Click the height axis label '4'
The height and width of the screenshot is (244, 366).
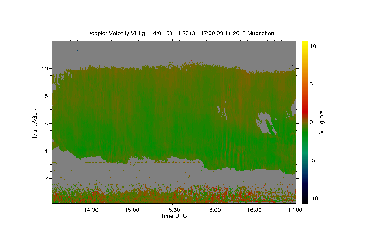46,151
